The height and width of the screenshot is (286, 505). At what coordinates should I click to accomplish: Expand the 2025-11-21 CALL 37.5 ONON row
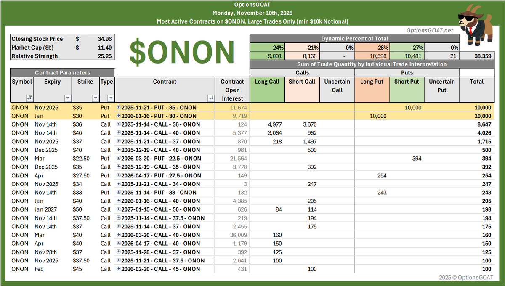(x=119, y=261)
